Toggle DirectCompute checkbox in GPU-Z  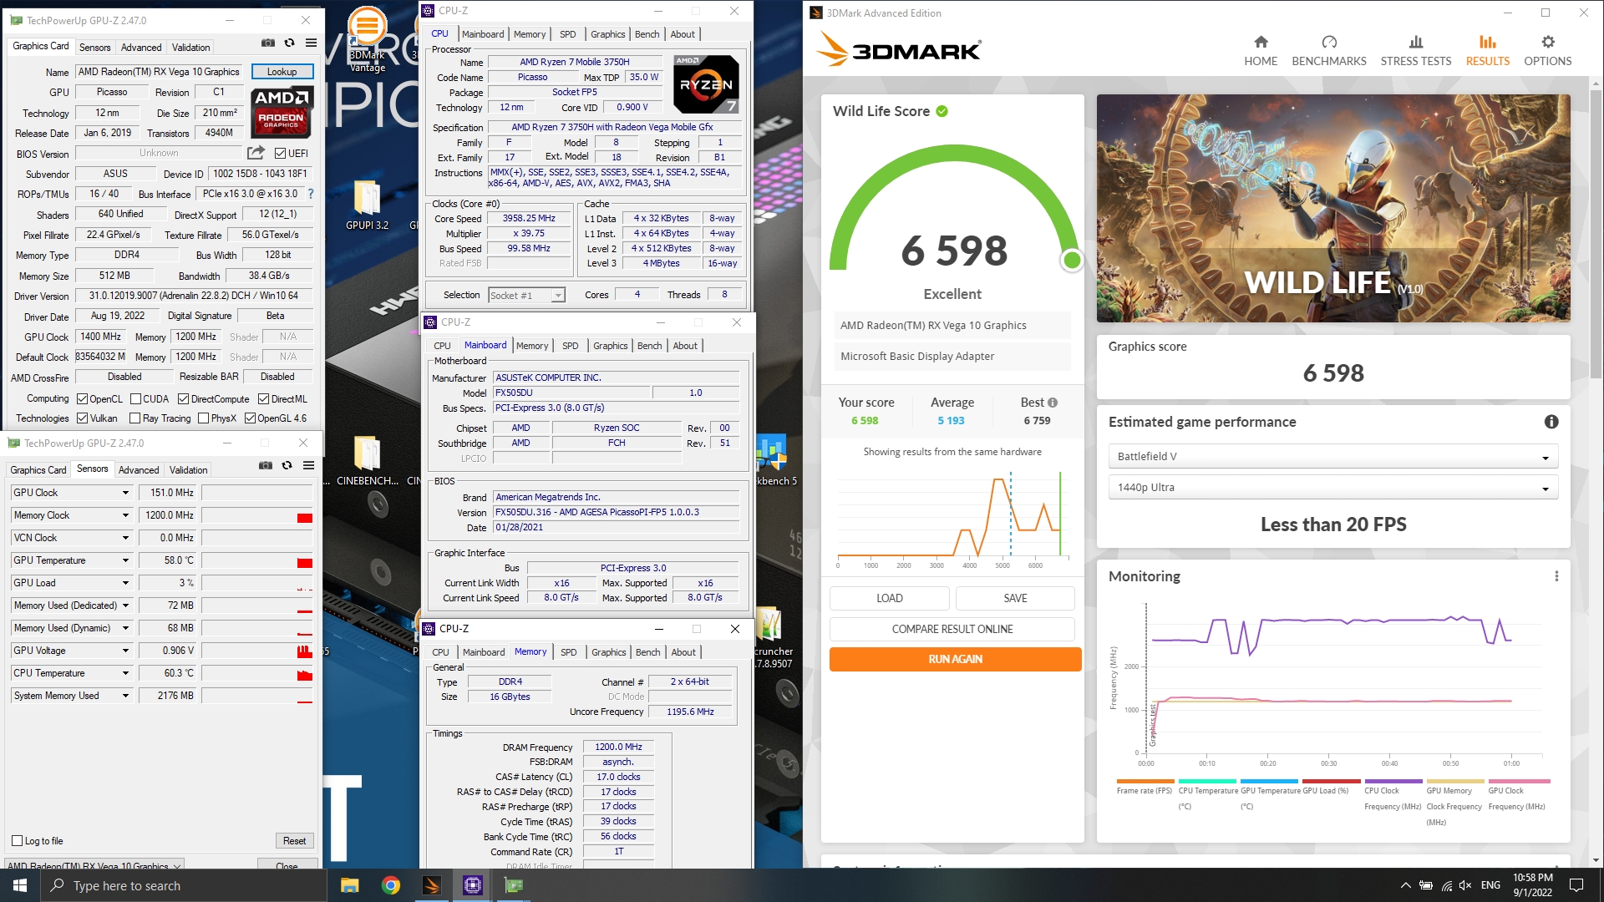[183, 399]
